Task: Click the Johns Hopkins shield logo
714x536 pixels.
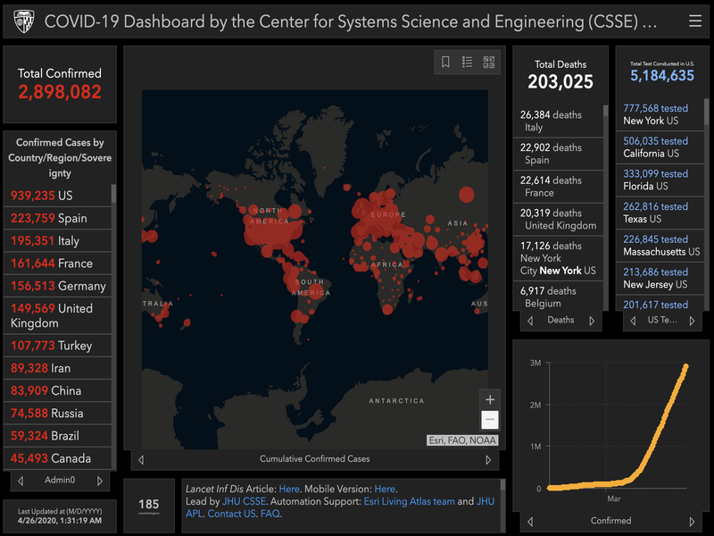Action: [x=24, y=21]
